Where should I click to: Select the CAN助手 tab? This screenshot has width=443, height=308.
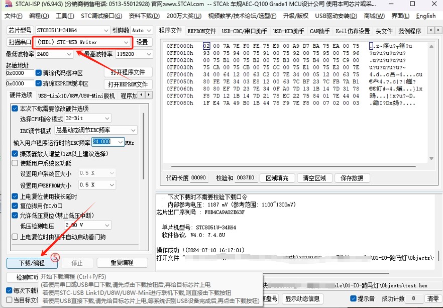point(320,31)
